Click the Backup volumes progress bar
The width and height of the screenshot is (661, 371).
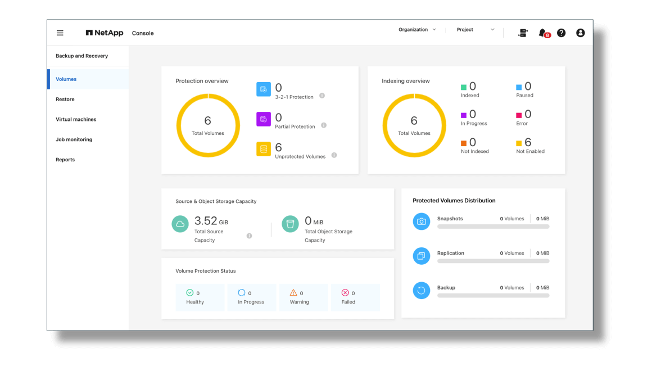click(493, 295)
